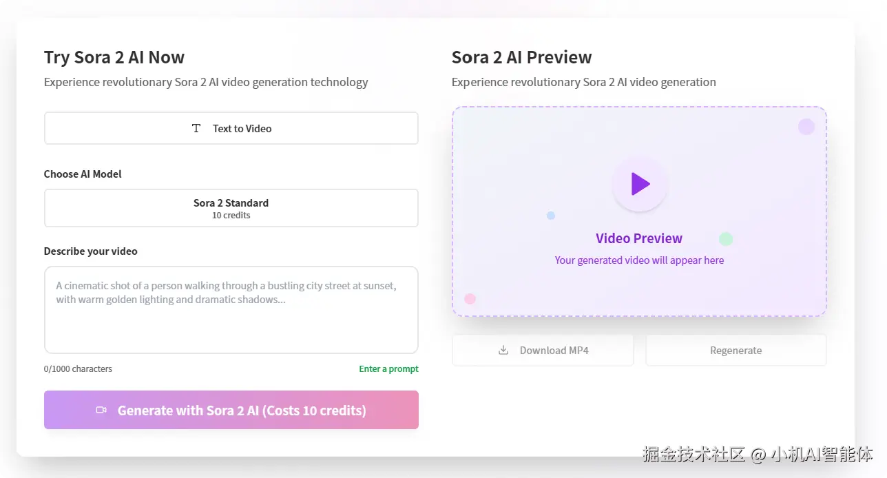
Task: Click "Experience revolutionary Sora 2 AI video generation technology" subtitle
Action: pyautogui.click(x=206, y=82)
